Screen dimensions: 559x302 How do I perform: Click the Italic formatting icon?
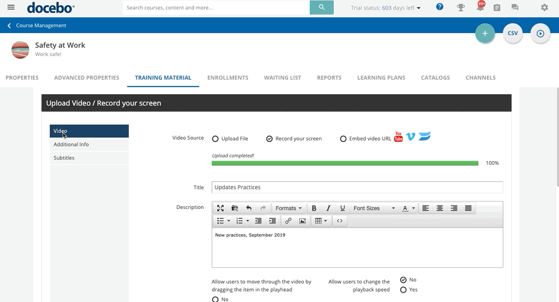328,208
